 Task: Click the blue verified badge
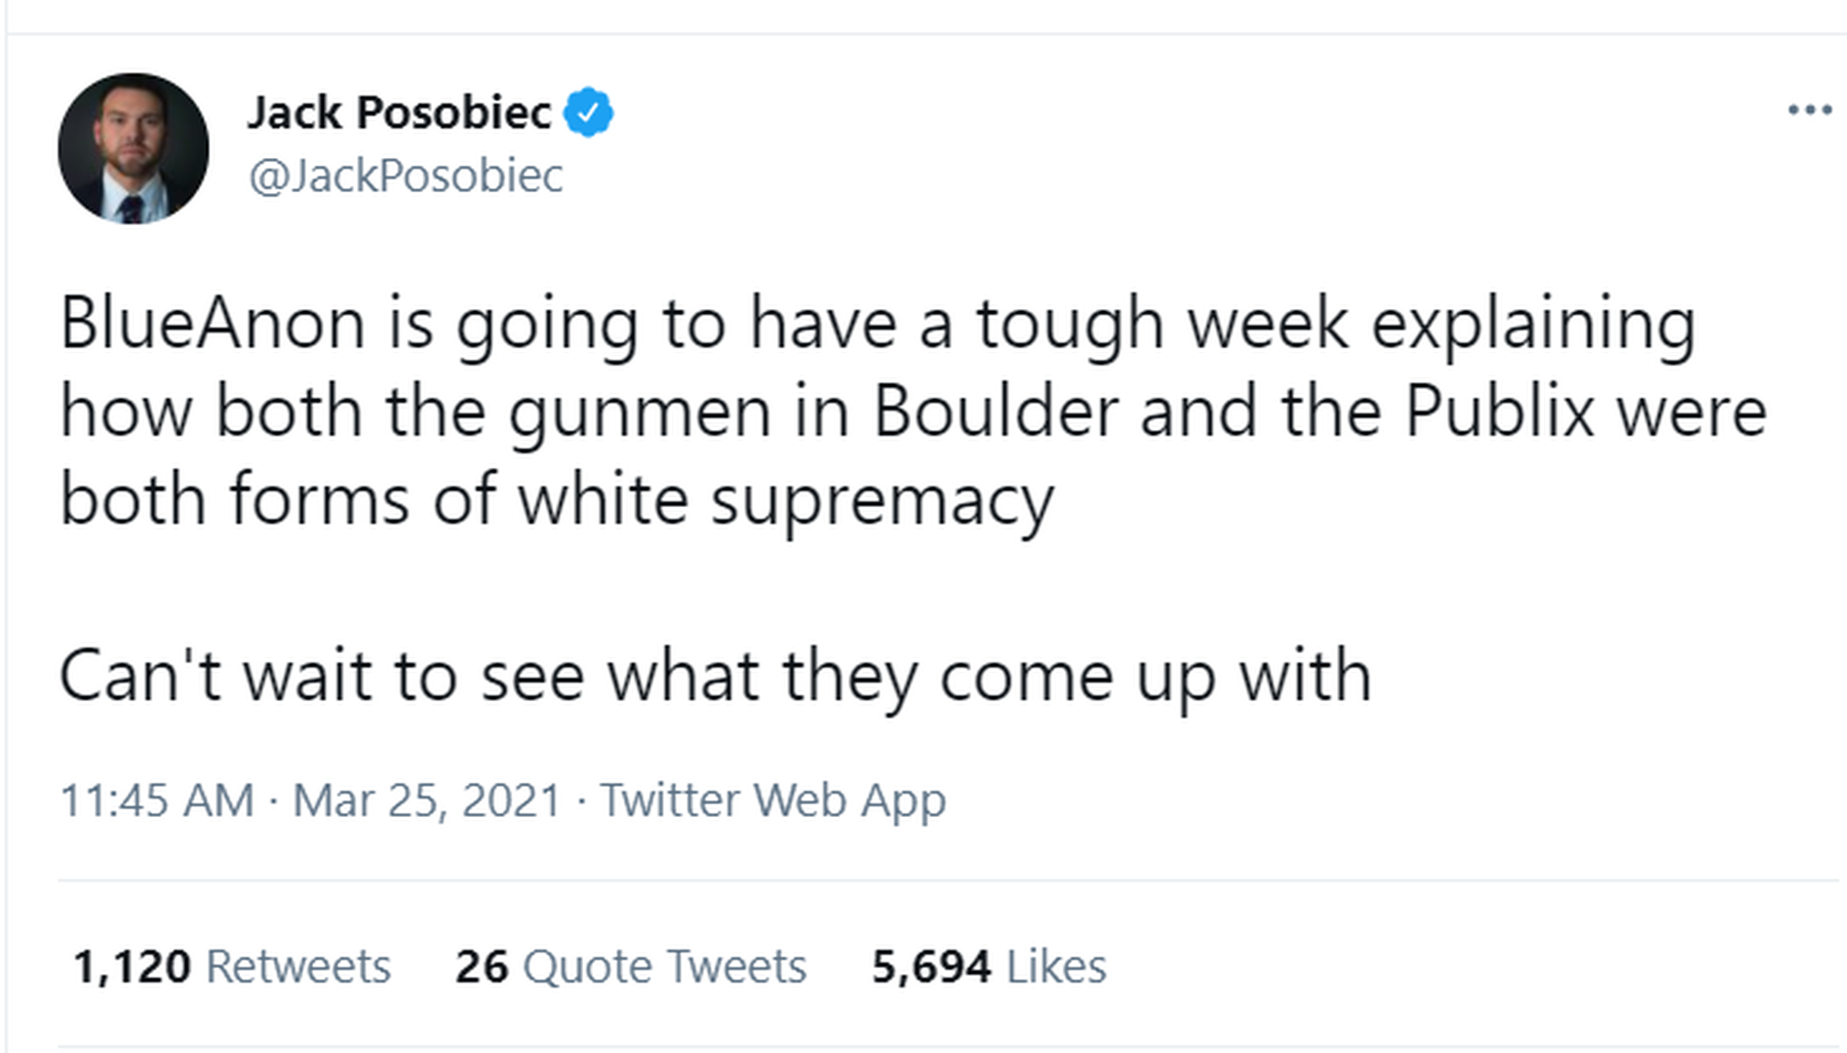coord(589,112)
